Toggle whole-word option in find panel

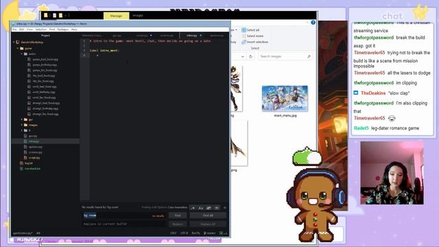point(217,208)
